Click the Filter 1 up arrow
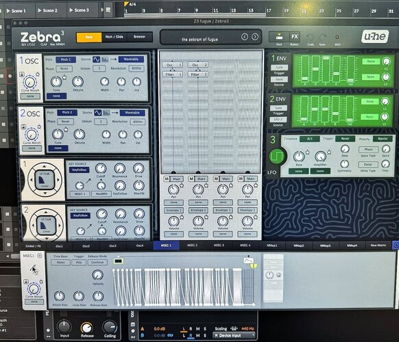The image size is (399, 342). click(x=45, y=167)
